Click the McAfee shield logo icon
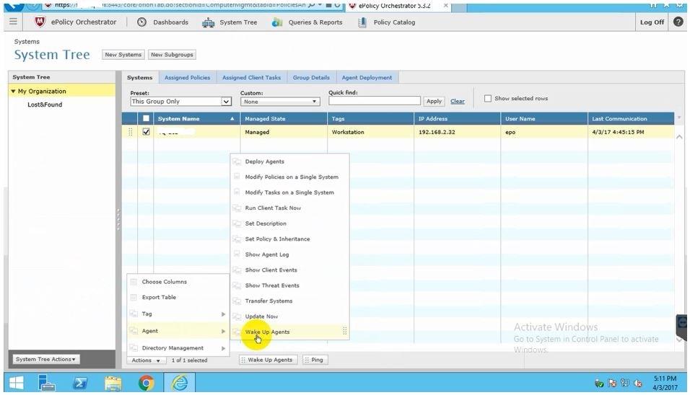The height and width of the screenshot is (395, 690). (x=40, y=22)
